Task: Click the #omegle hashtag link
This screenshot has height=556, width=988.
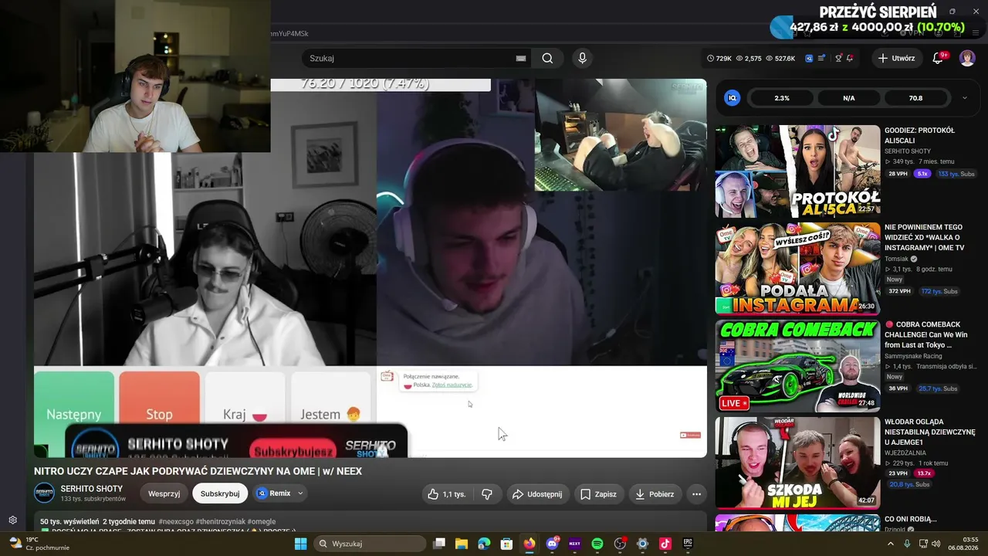Action: 262,522
